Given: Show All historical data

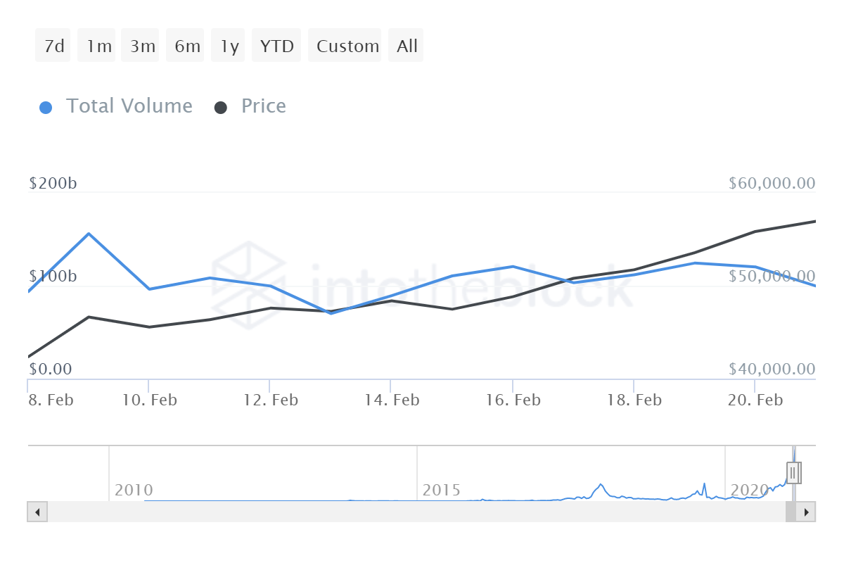Looking at the screenshot, I should pyautogui.click(x=407, y=46).
